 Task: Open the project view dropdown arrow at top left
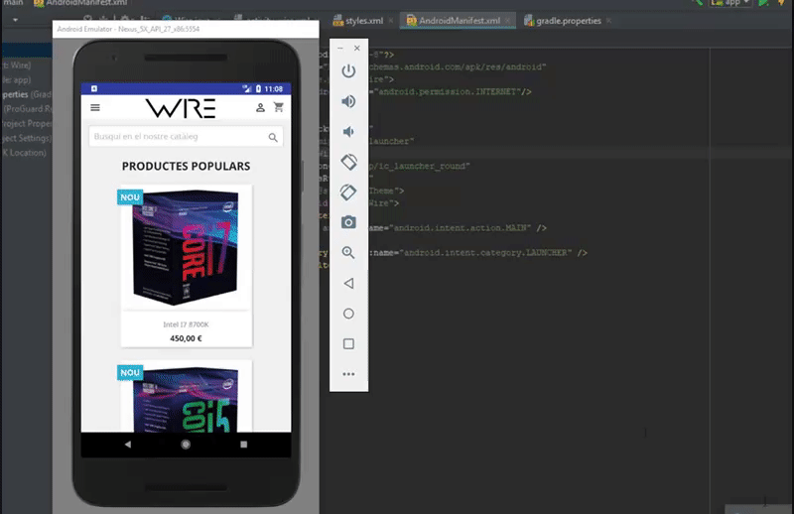15,20
